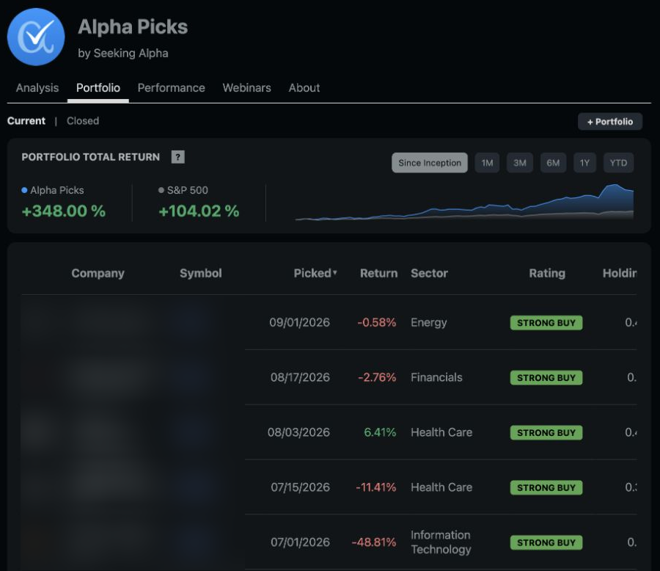
Task: Select the 09/01/2026 picked date
Action: point(300,322)
